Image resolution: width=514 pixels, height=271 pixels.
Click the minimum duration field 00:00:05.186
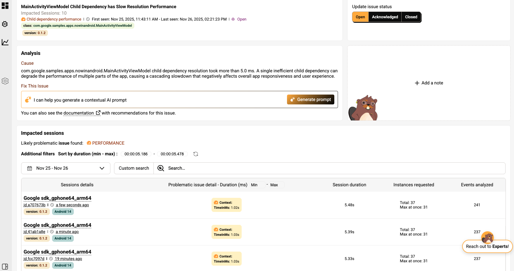click(136, 154)
